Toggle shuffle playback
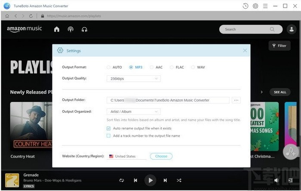This screenshot has width=301, height=191. pyautogui.click(x=179, y=180)
